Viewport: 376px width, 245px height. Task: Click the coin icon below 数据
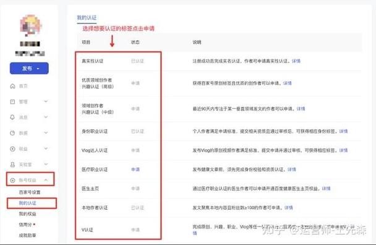pos(12,148)
